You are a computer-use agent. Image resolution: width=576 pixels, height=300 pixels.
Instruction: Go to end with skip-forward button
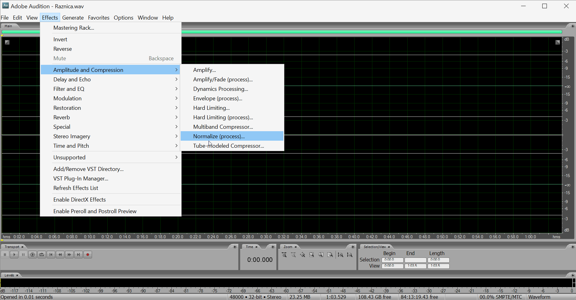pyautogui.click(x=79, y=254)
